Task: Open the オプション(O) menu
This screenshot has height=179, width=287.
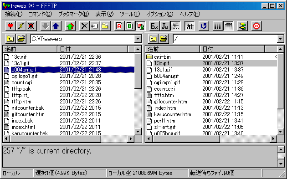Action: coord(159,14)
